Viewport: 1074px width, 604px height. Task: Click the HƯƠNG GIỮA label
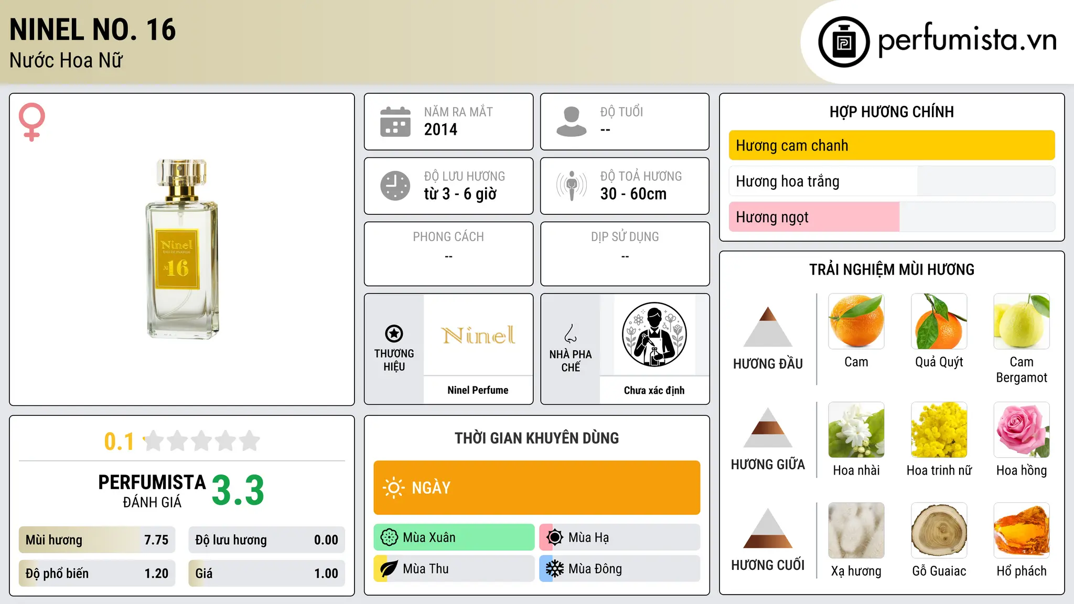pyautogui.click(x=768, y=465)
